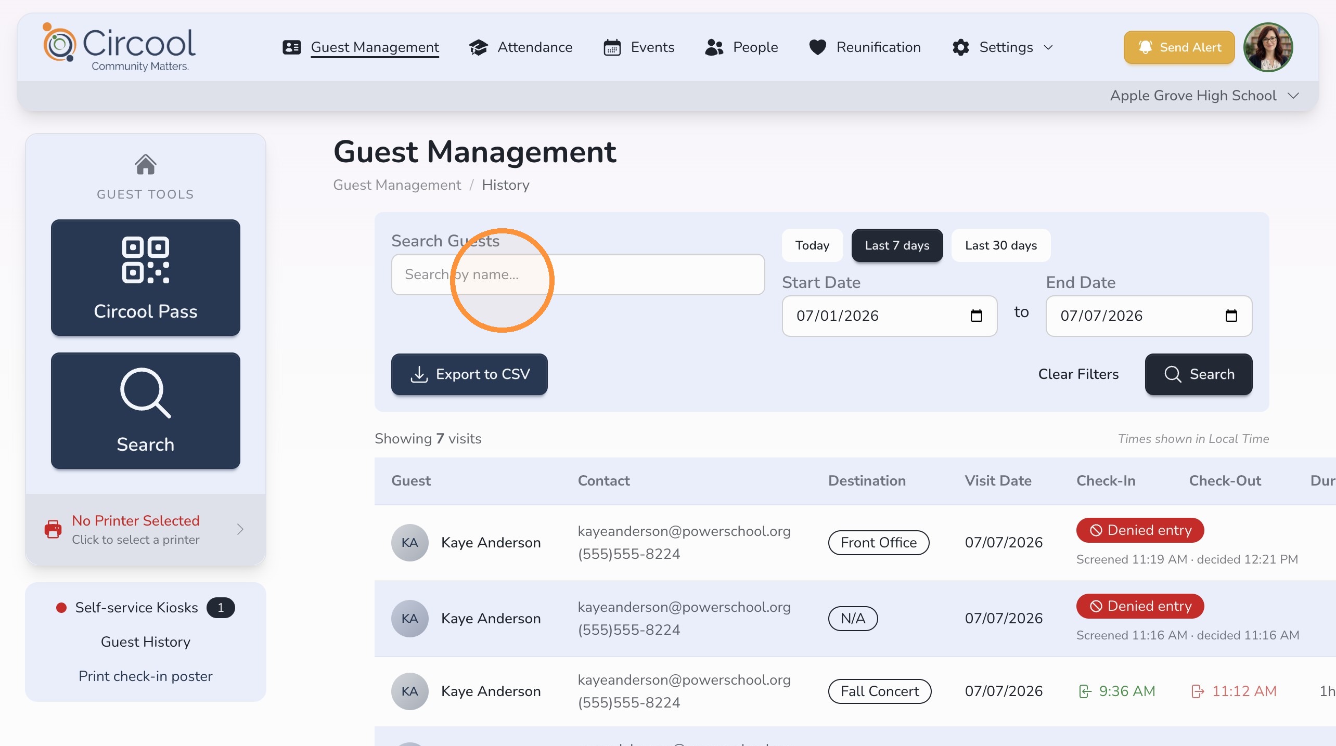Screen dimensions: 1336x746
Task: Expand the Apple Grove High School selector
Action: [1204, 96]
